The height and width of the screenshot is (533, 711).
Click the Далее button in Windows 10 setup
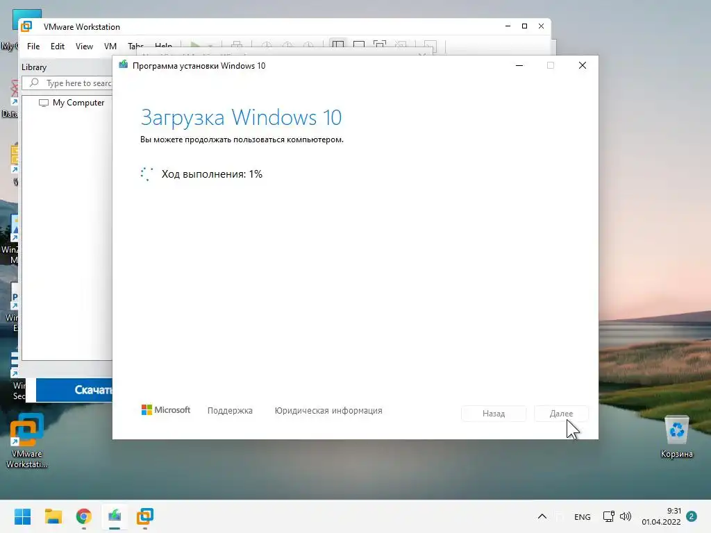point(561,414)
